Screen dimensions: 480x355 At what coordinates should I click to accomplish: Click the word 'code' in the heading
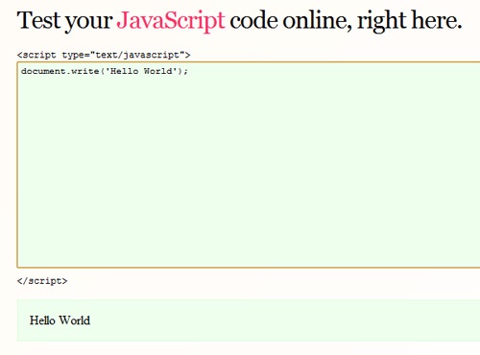coord(253,20)
